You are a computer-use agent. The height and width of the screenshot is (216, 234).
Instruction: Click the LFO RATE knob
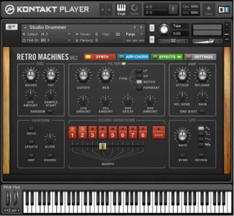point(182,136)
